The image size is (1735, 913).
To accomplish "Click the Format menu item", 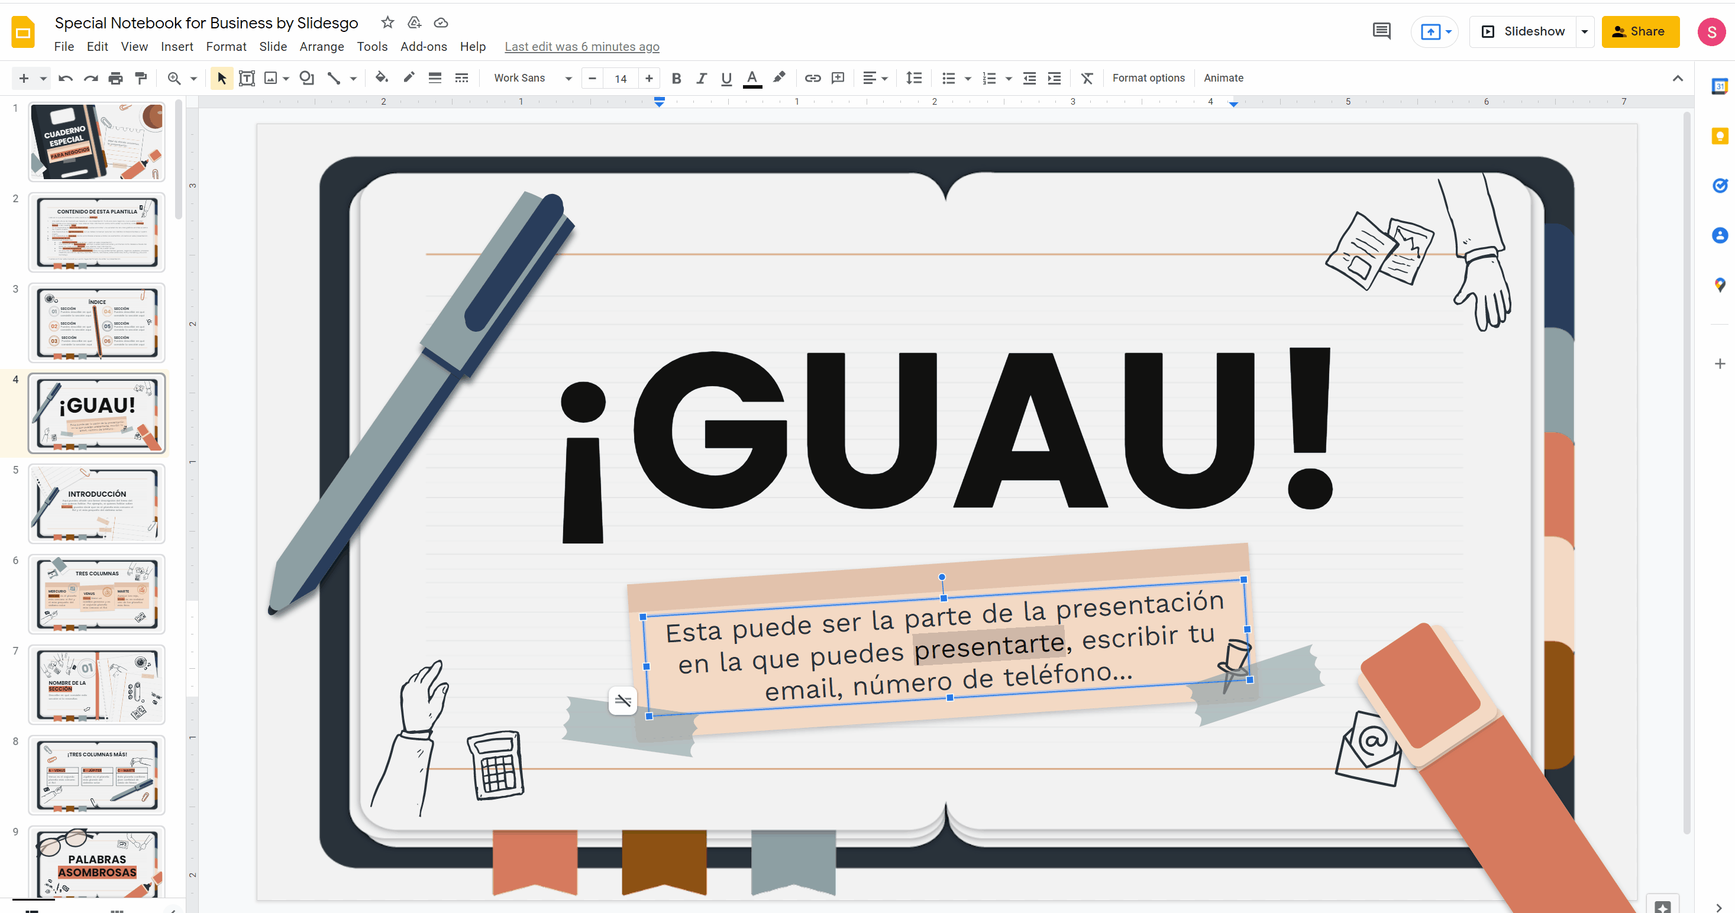I will coord(226,46).
